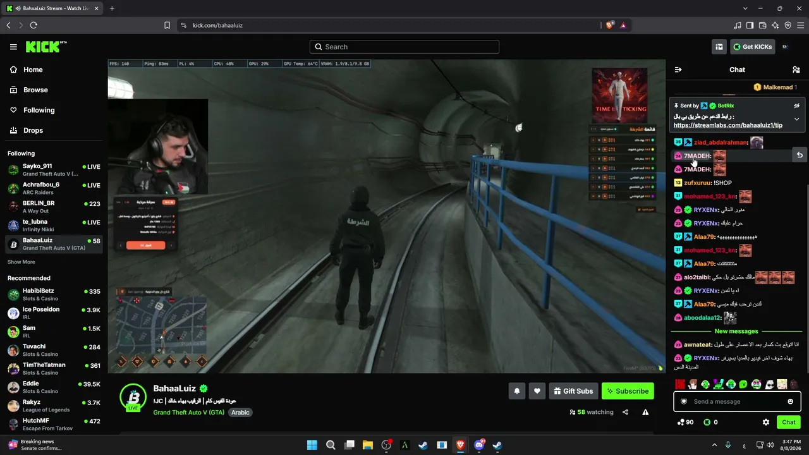This screenshot has width=809, height=455.
Task: Click the Kick search box
Action: (404, 47)
